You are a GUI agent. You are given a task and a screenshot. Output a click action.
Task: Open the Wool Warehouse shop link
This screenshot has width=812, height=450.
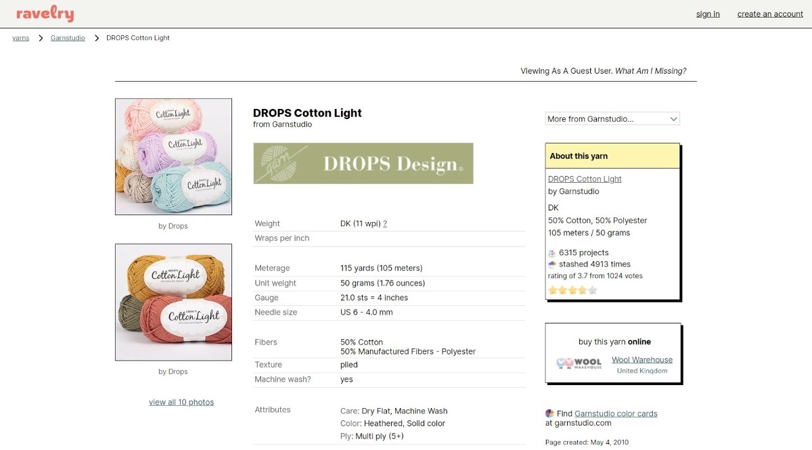pyautogui.click(x=642, y=360)
